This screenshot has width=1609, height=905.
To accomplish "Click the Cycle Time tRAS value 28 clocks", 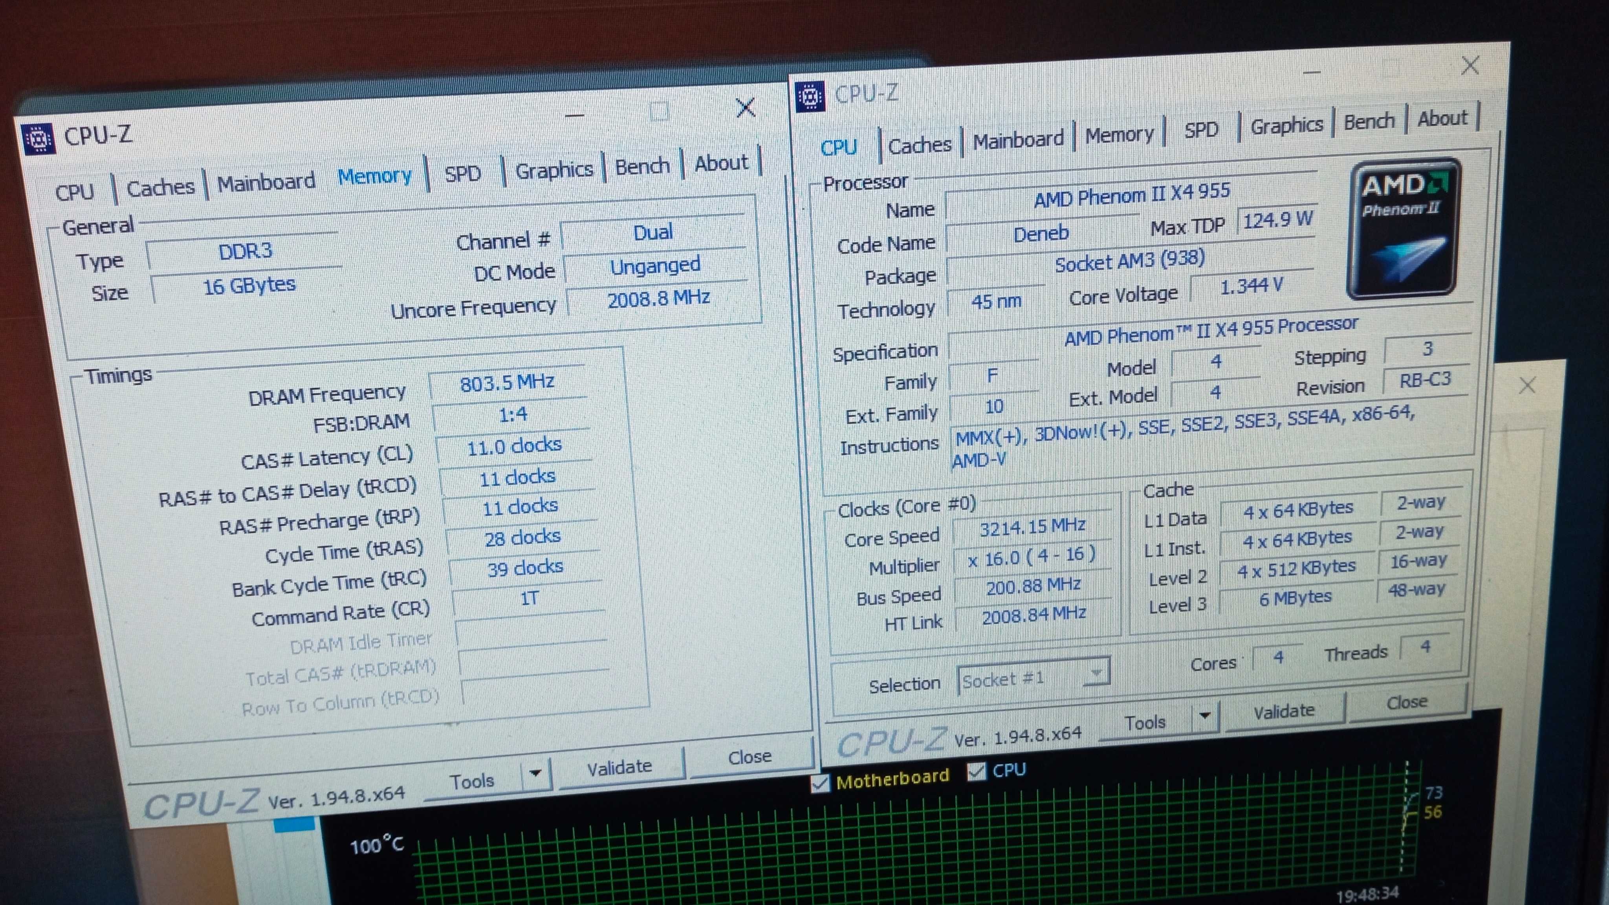I will (522, 537).
